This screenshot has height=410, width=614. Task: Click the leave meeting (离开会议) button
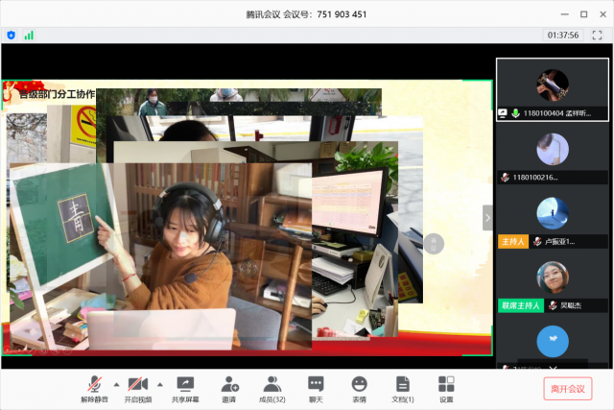point(568,388)
